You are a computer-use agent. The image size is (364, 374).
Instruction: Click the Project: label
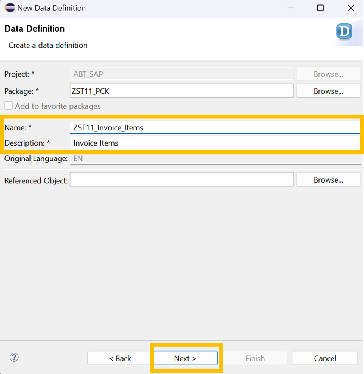[x=19, y=74]
